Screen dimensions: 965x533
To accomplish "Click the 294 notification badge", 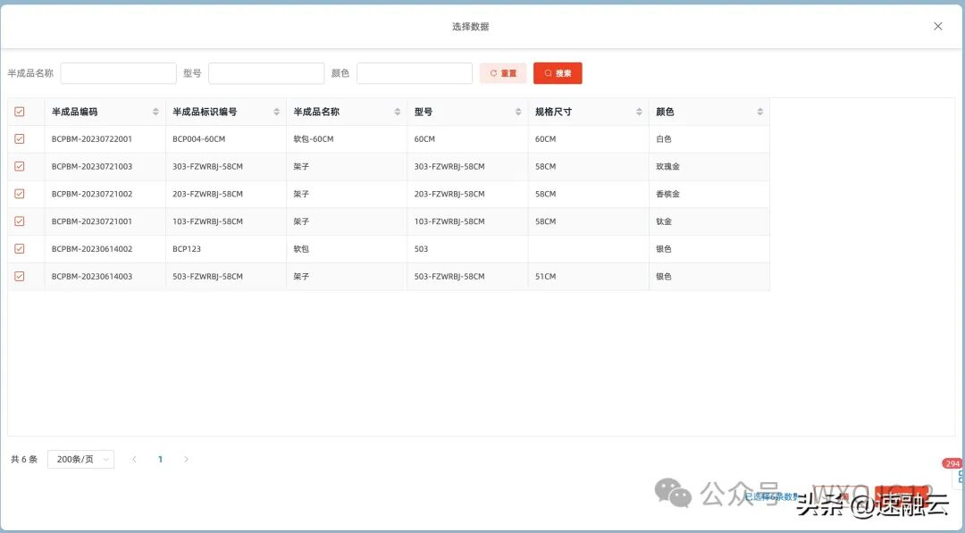I will pos(952,463).
